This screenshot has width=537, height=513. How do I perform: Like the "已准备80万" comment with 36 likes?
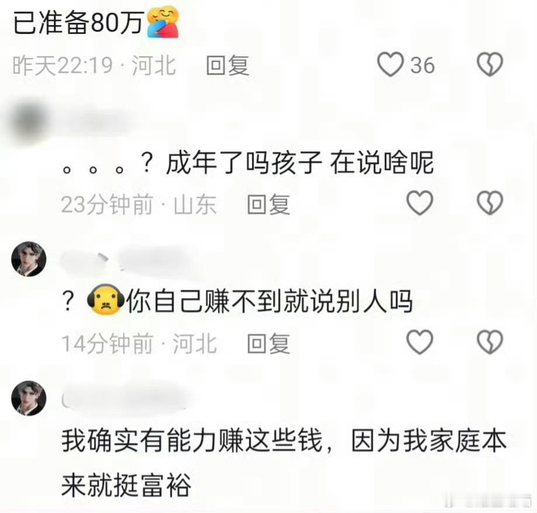point(390,64)
